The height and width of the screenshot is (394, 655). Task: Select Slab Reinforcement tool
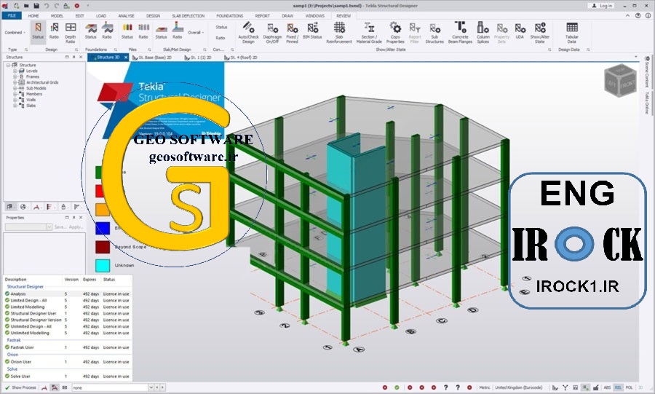339,33
